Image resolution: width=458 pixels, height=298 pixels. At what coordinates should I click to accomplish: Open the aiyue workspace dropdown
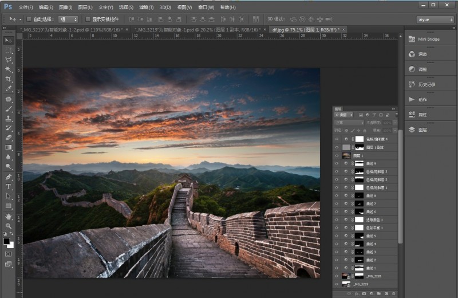click(435, 19)
